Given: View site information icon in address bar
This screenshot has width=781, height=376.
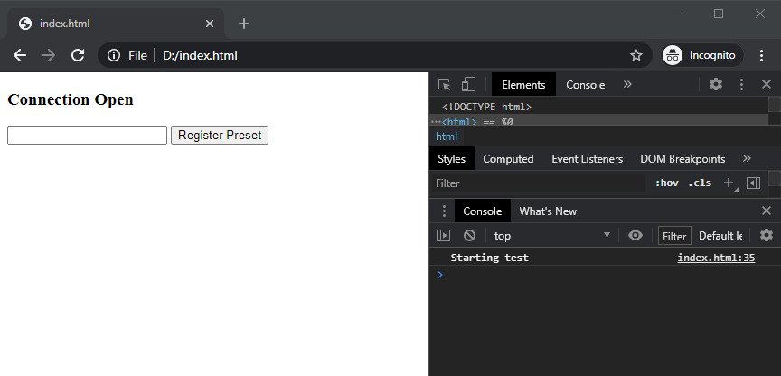Looking at the screenshot, I should coord(114,55).
